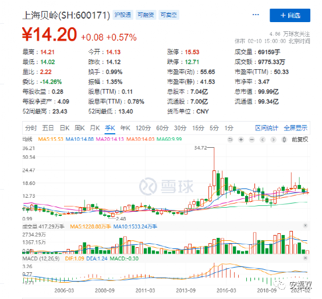Select the 季K tab
This screenshot has height=299, width=322.
pyautogui.click(x=110, y=128)
